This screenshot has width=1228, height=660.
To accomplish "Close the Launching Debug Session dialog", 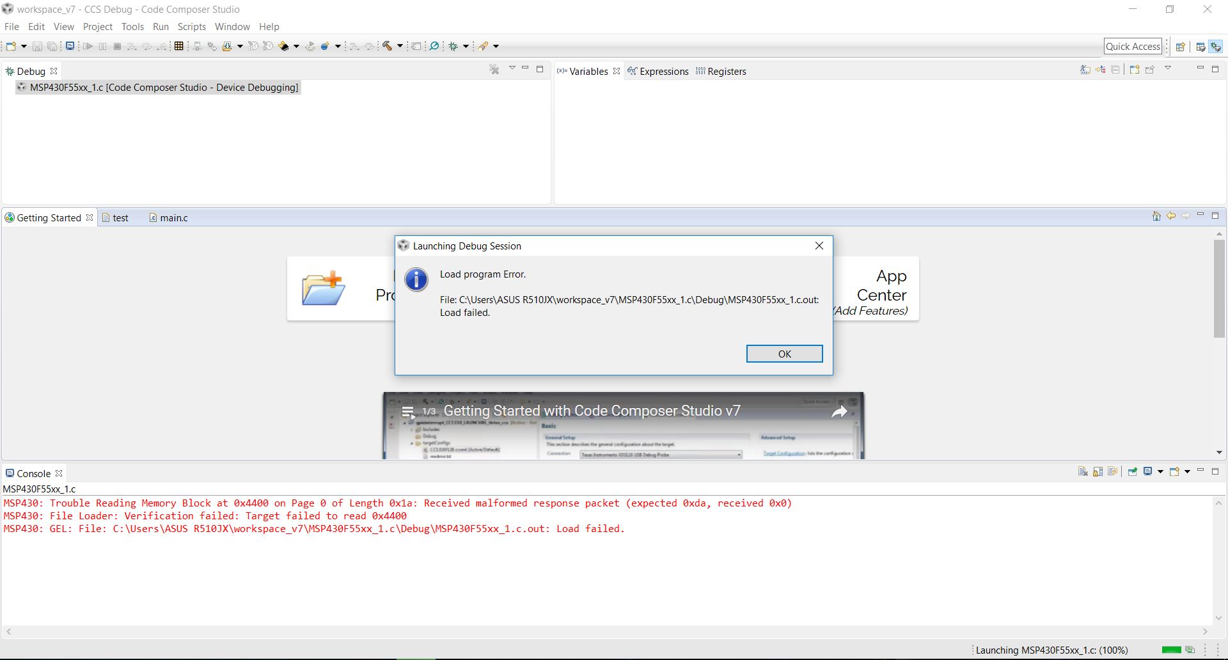I will point(819,246).
